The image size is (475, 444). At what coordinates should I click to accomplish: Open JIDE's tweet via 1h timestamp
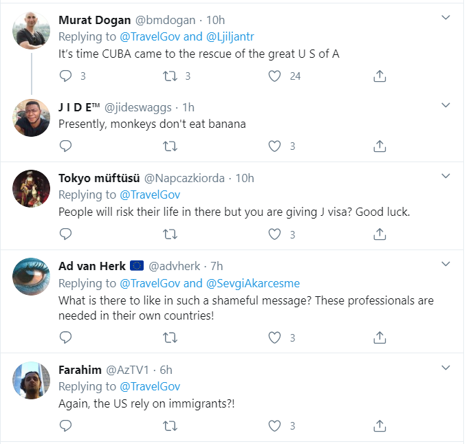(x=188, y=107)
